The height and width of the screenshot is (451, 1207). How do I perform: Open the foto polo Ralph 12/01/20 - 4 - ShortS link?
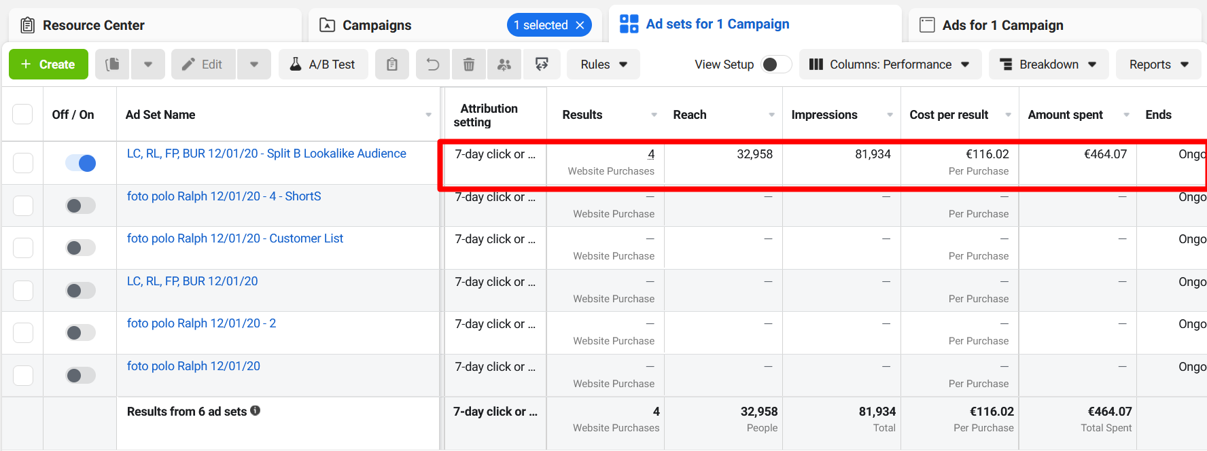tap(224, 196)
